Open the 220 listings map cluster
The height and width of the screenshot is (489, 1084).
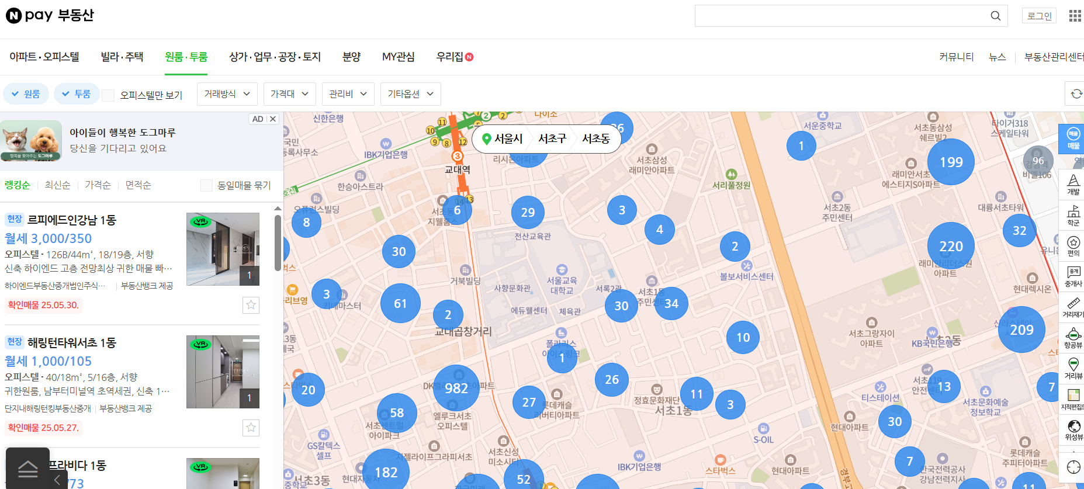[951, 246]
